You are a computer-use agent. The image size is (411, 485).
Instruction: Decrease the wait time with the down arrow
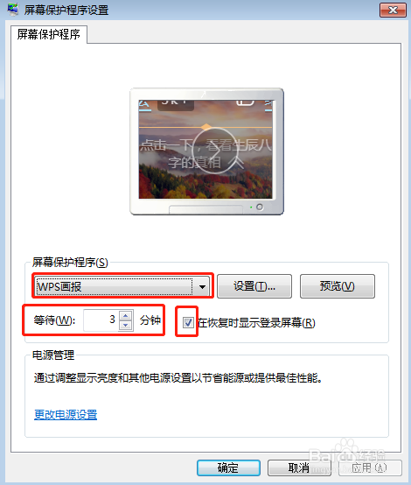(x=125, y=326)
